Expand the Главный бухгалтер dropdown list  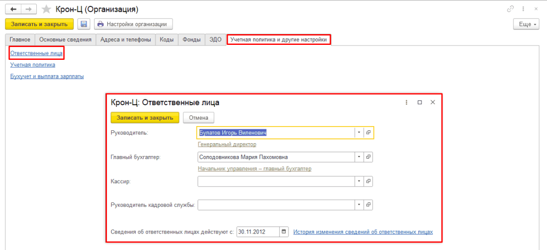(359, 157)
